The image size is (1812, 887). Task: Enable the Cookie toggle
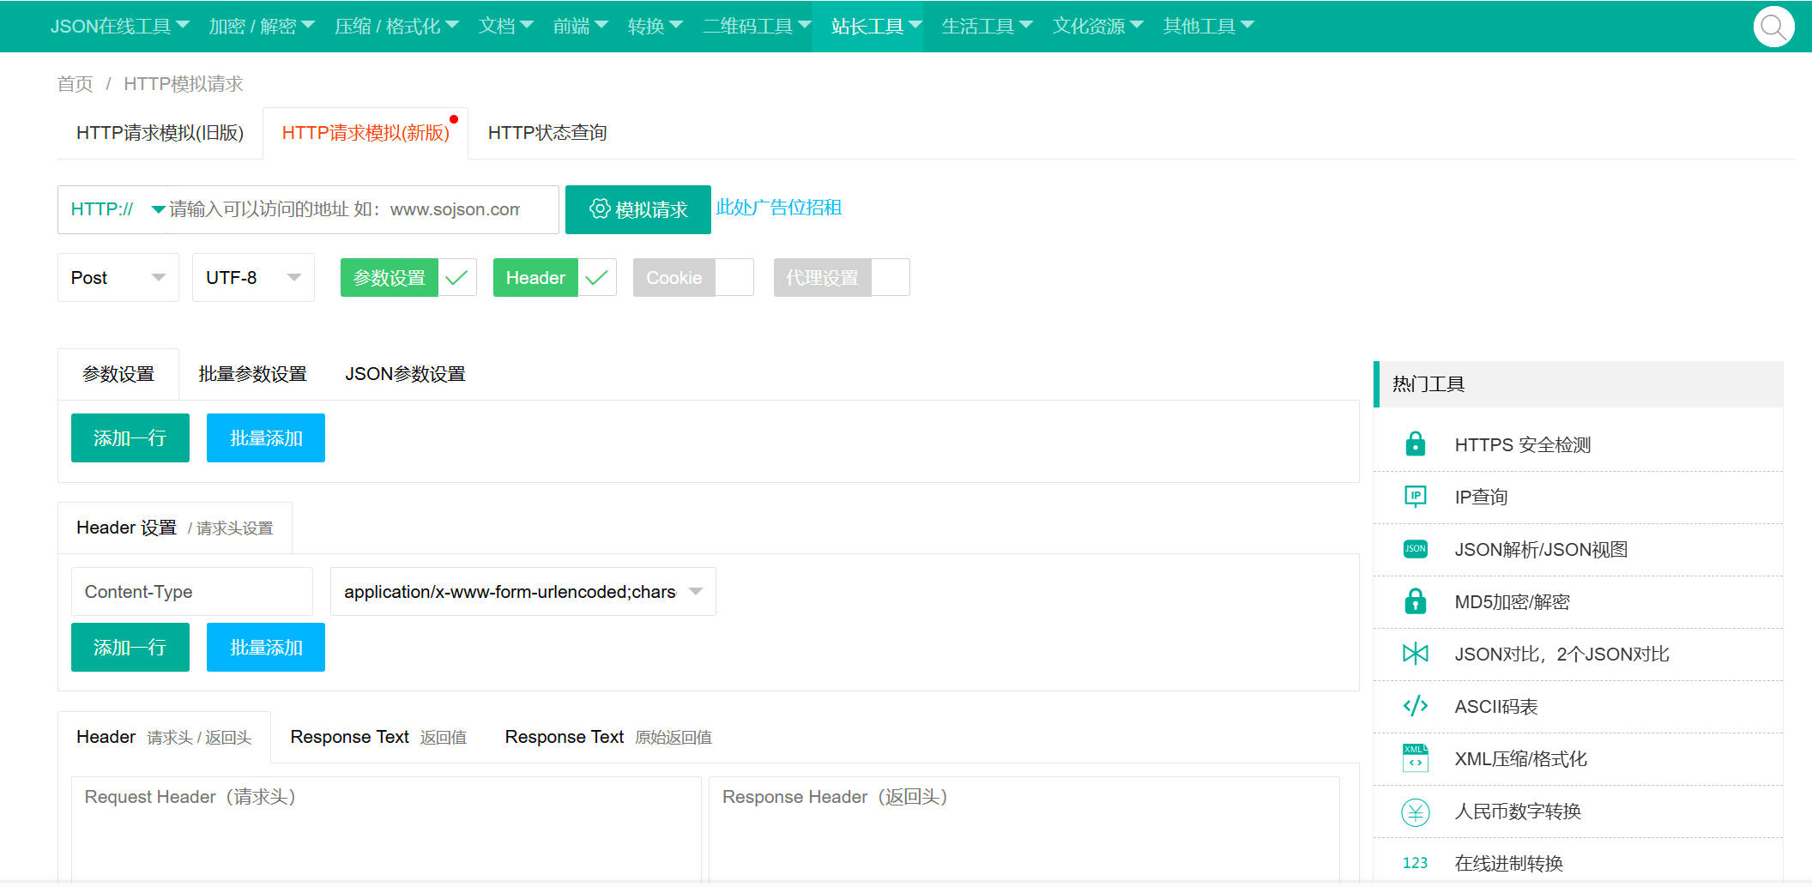pyautogui.click(x=692, y=278)
